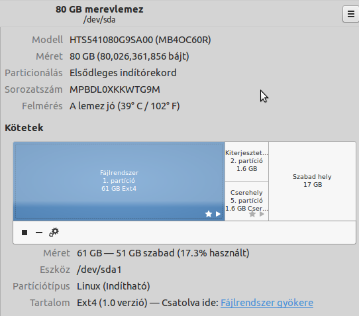Viewport: 359px width, 316px height.
Task: Select the Szabad hely 17 GB block
Action: 312,181
